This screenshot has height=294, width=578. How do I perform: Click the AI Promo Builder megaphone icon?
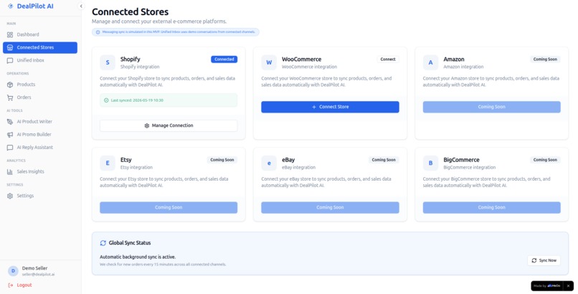[x=10, y=135]
